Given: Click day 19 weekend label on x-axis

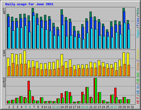Looking at the screenshot, I should [83, 107].
